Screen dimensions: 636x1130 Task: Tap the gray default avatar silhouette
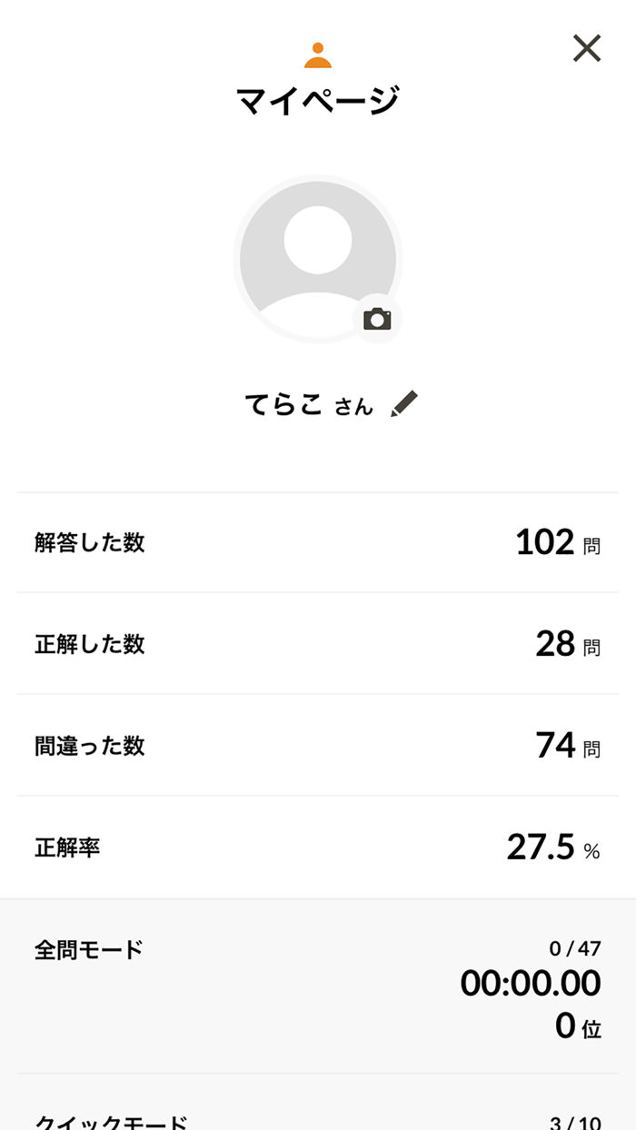coord(317,259)
